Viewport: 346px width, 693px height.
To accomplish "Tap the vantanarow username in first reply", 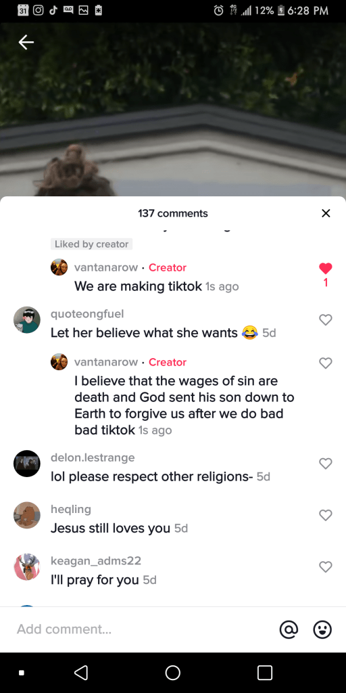I will (106, 267).
